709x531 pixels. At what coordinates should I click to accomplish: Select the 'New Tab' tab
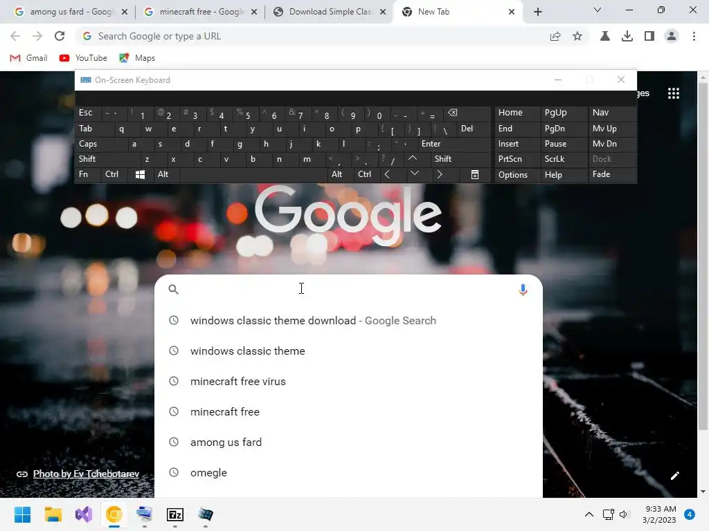tap(458, 12)
